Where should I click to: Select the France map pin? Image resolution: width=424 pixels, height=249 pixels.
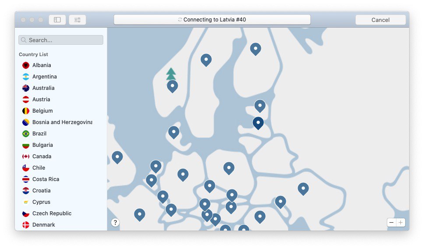(140, 215)
